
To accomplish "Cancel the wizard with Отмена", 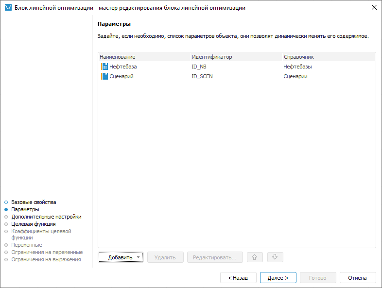I will (357, 278).
